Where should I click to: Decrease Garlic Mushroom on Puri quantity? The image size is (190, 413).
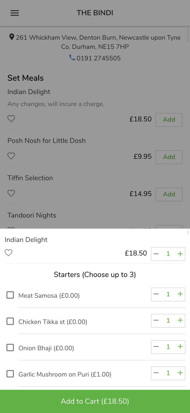coord(156,373)
